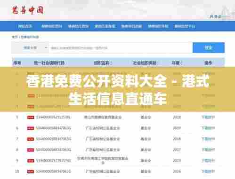
Task: Click the 组织名称 column header
Action: 103,63
